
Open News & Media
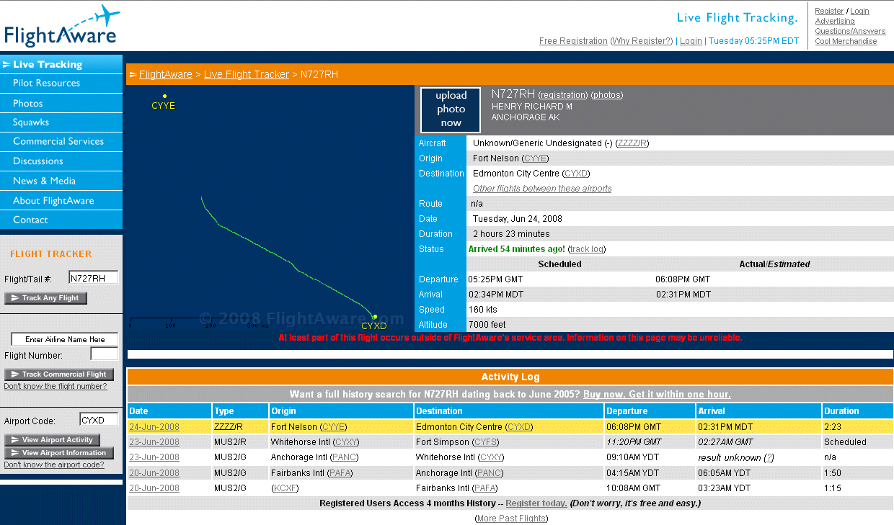point(61,181)
